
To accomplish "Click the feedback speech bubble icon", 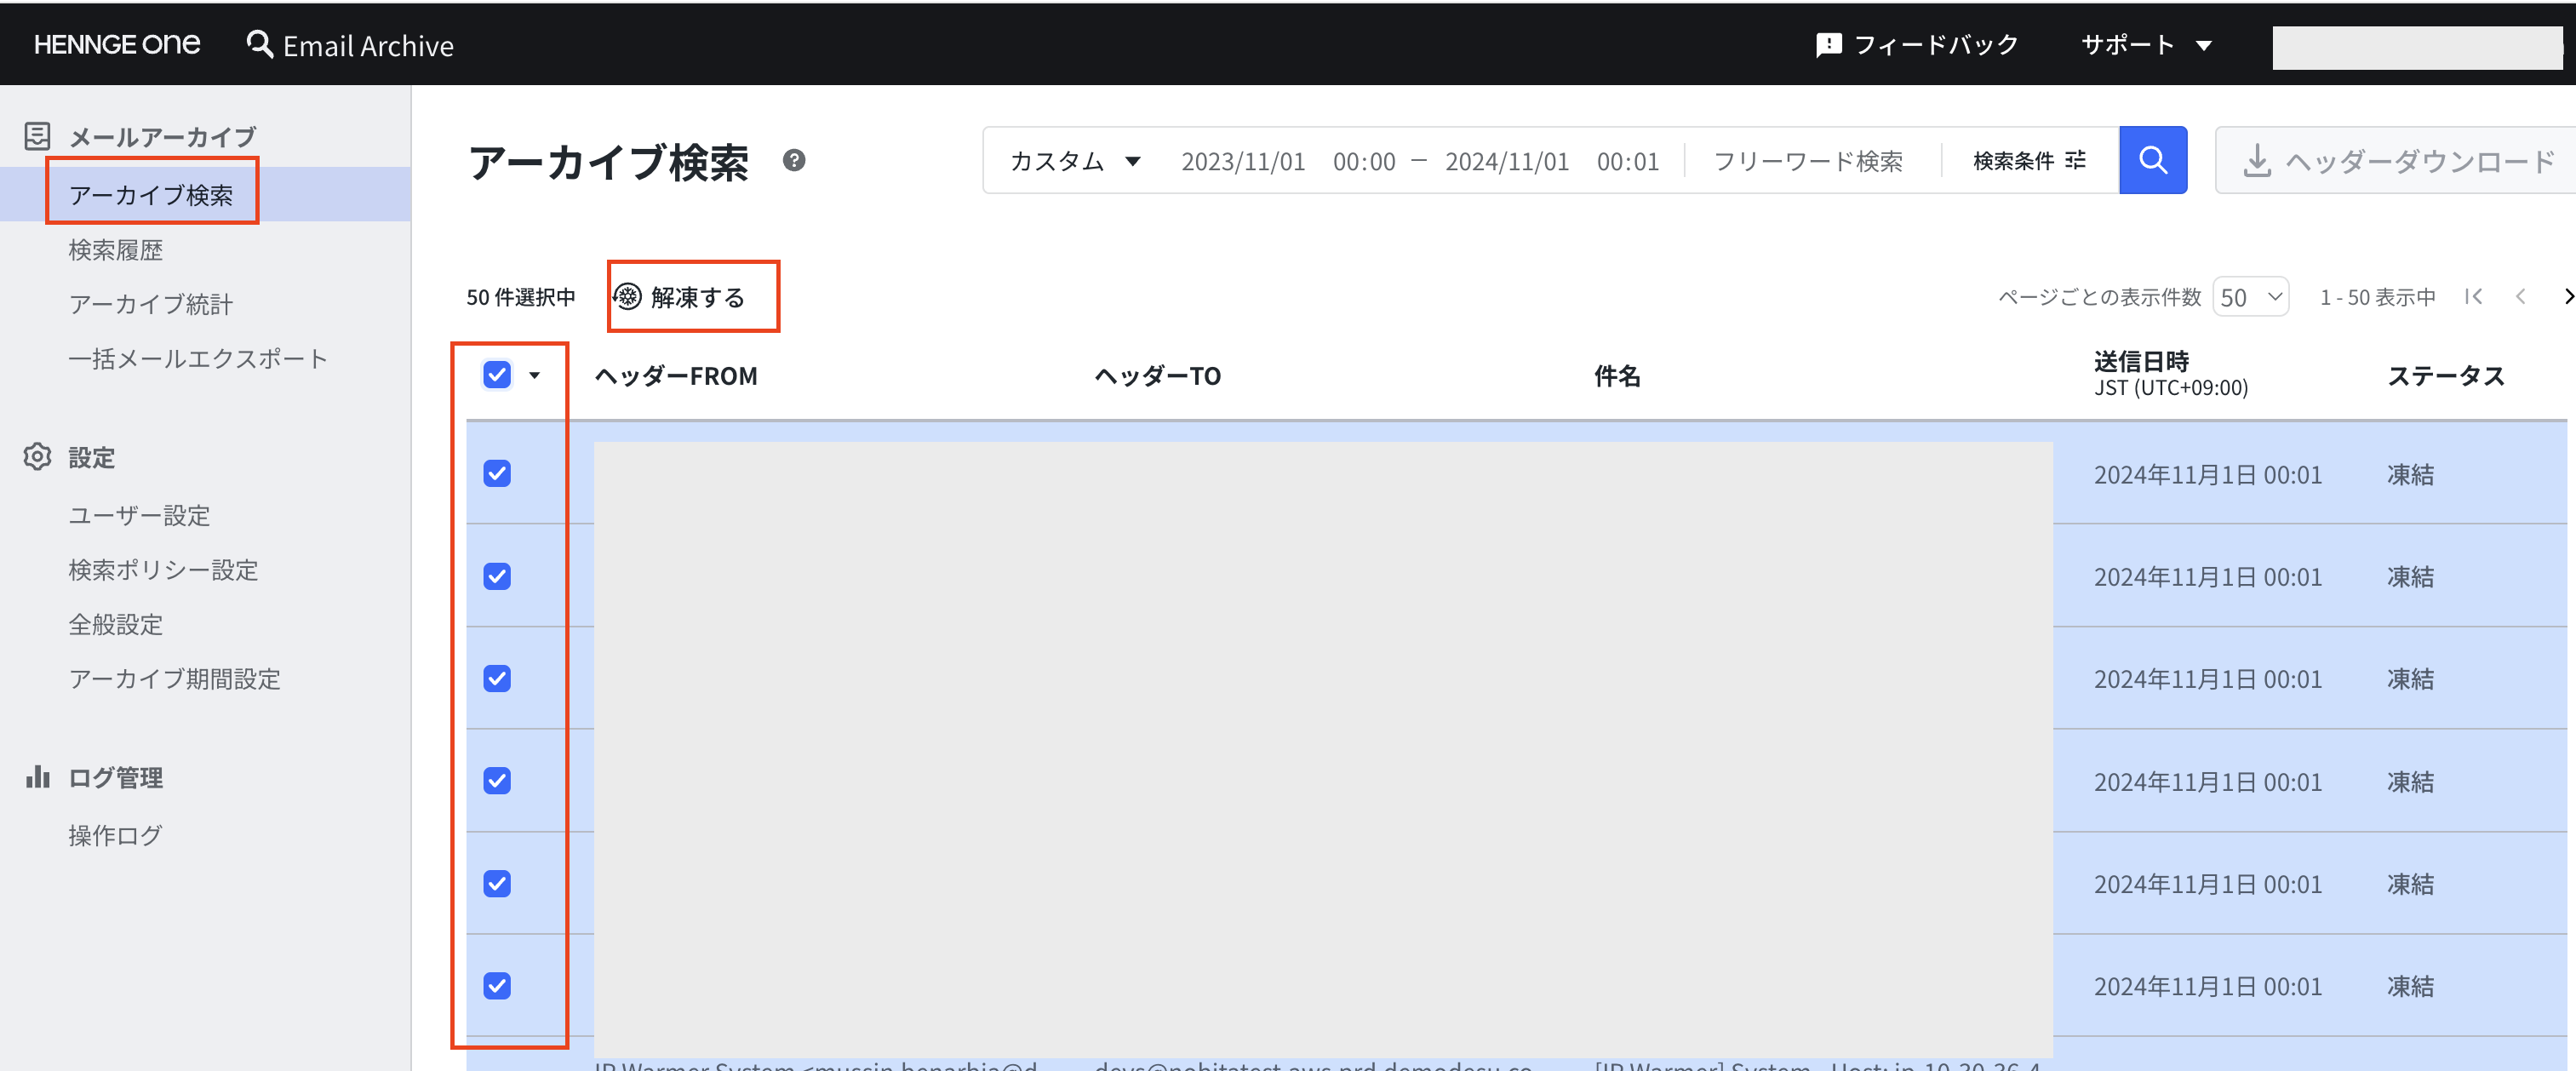I will point(1828,45).
